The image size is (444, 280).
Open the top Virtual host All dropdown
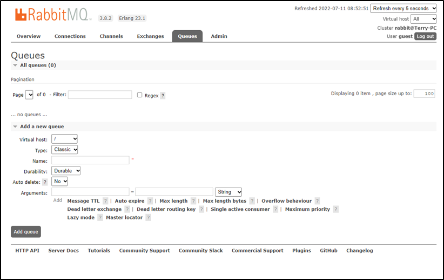tap(423, 19)
